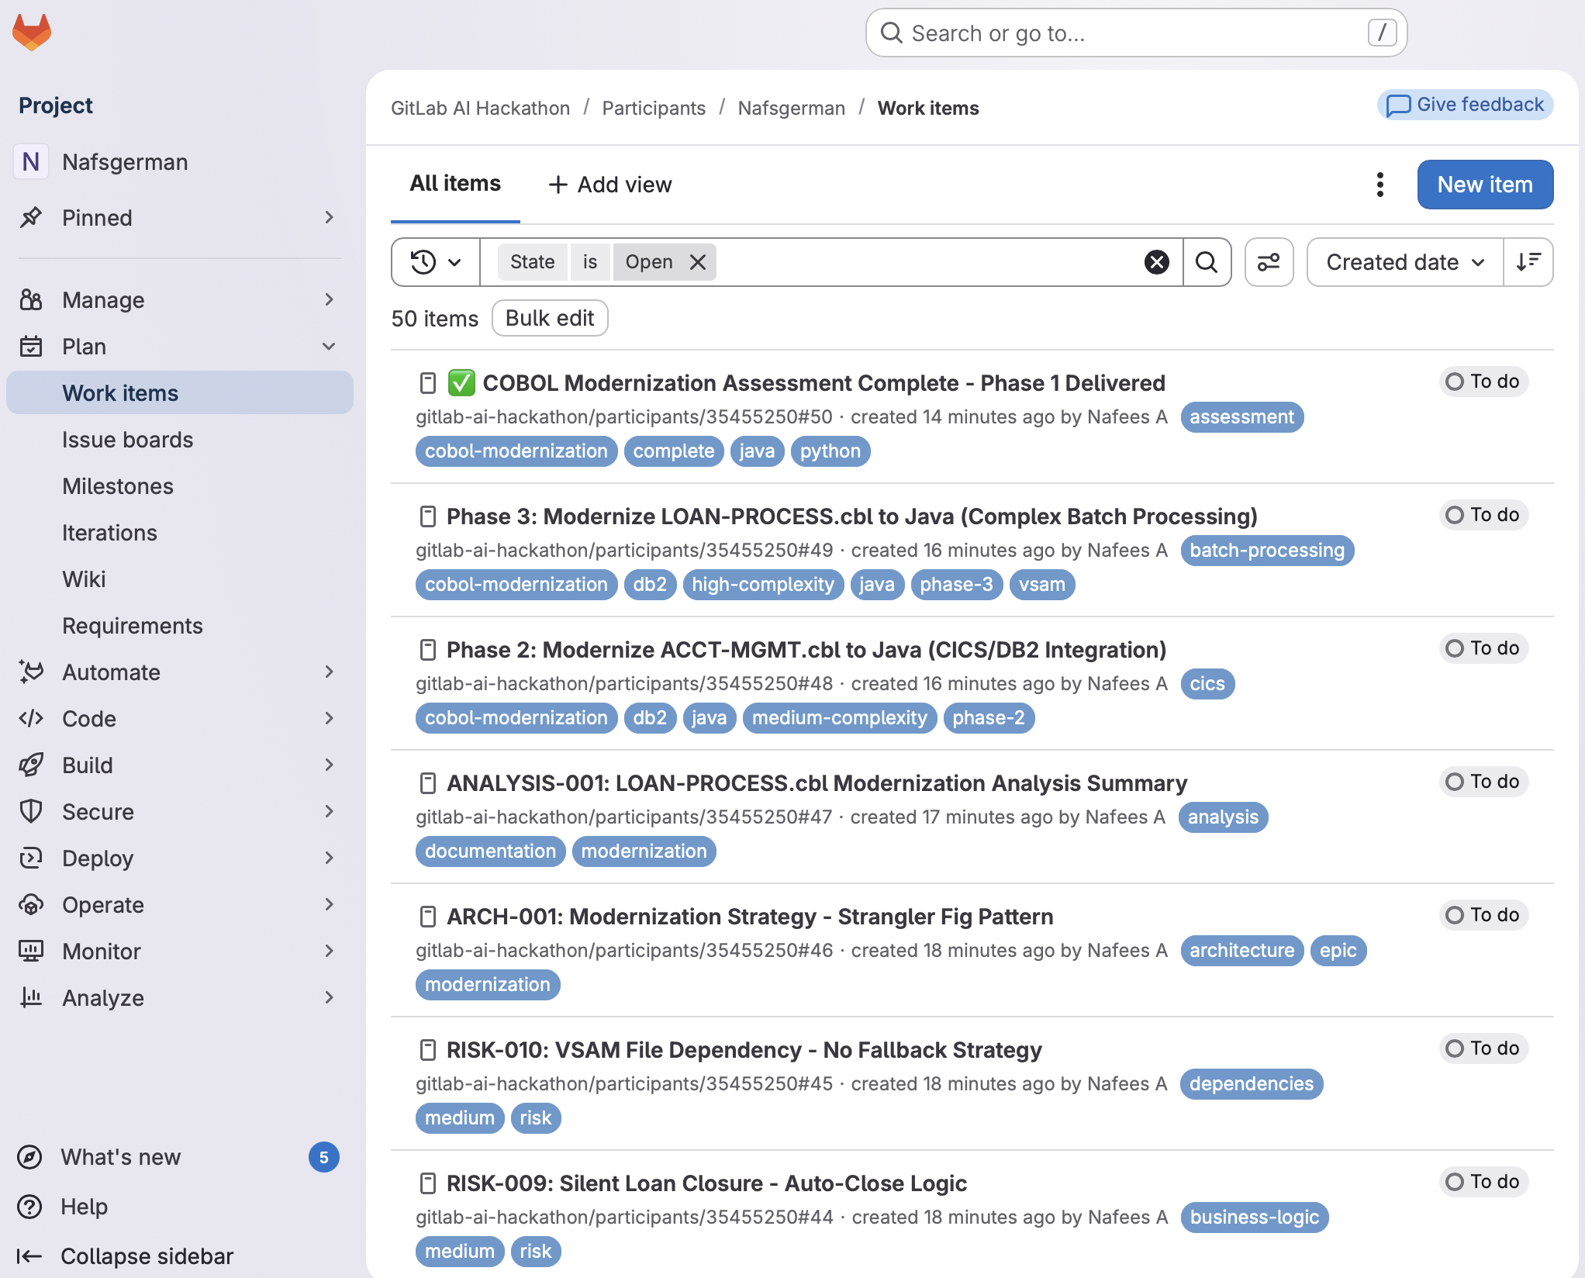Toggle sort direction icon
This screenshot has height=1278, width=1585.
click(x=1528, y=262)
